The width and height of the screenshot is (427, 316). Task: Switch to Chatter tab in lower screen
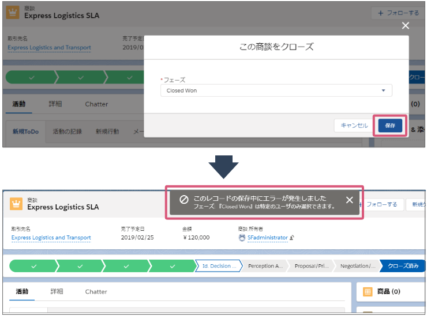96,292
